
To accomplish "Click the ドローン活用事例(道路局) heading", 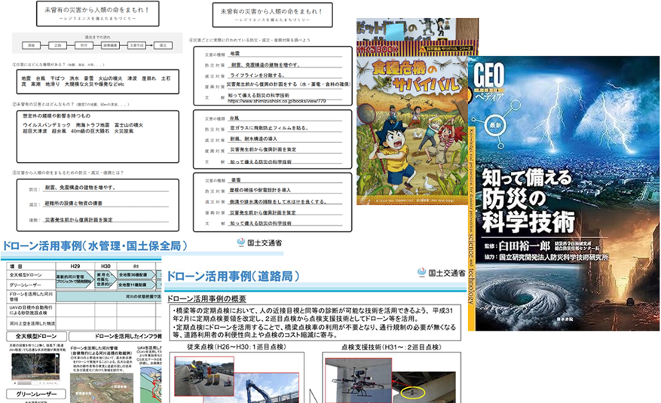I will coord(233,276).
